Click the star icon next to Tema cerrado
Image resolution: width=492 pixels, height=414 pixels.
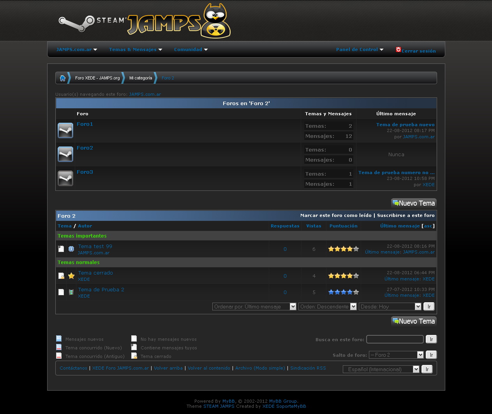[x=71, y=276]
